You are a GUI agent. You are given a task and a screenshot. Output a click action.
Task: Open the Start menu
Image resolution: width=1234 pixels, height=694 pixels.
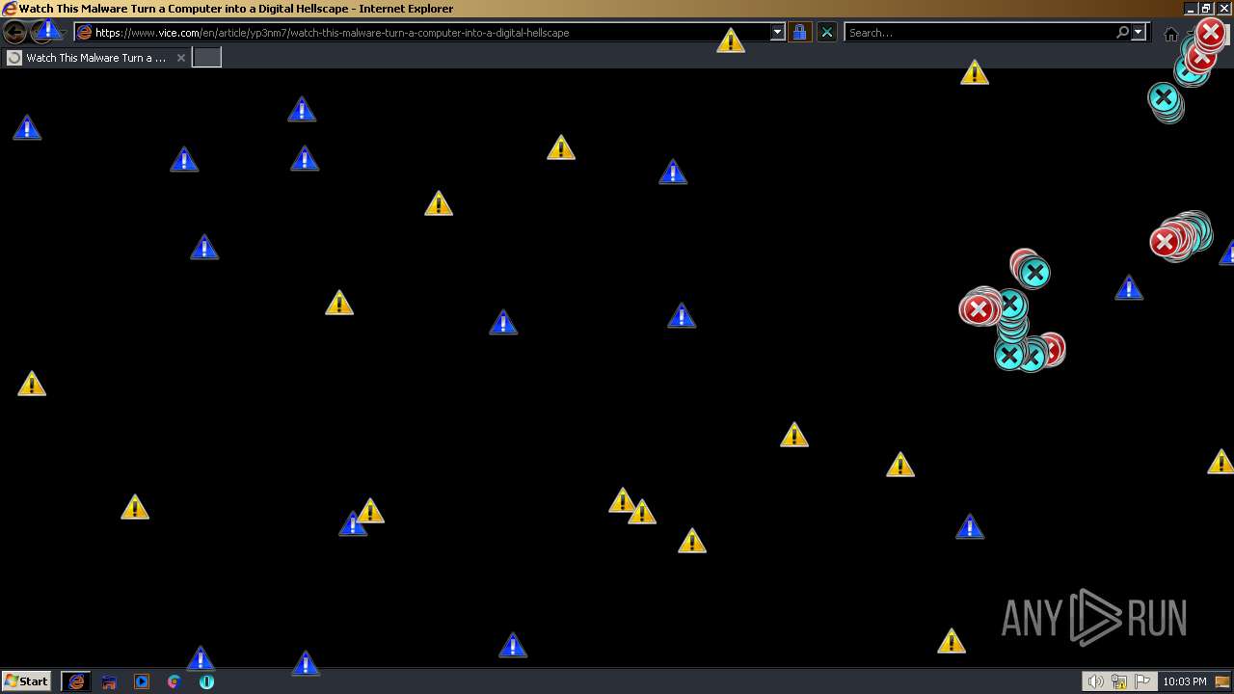coord(26,681)
